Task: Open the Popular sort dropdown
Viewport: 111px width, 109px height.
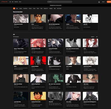Action: (93, 37)
